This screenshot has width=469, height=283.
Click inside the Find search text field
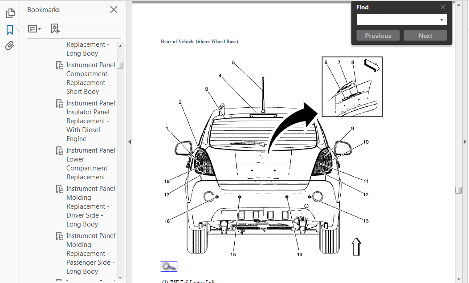click(x=397, y=20)
